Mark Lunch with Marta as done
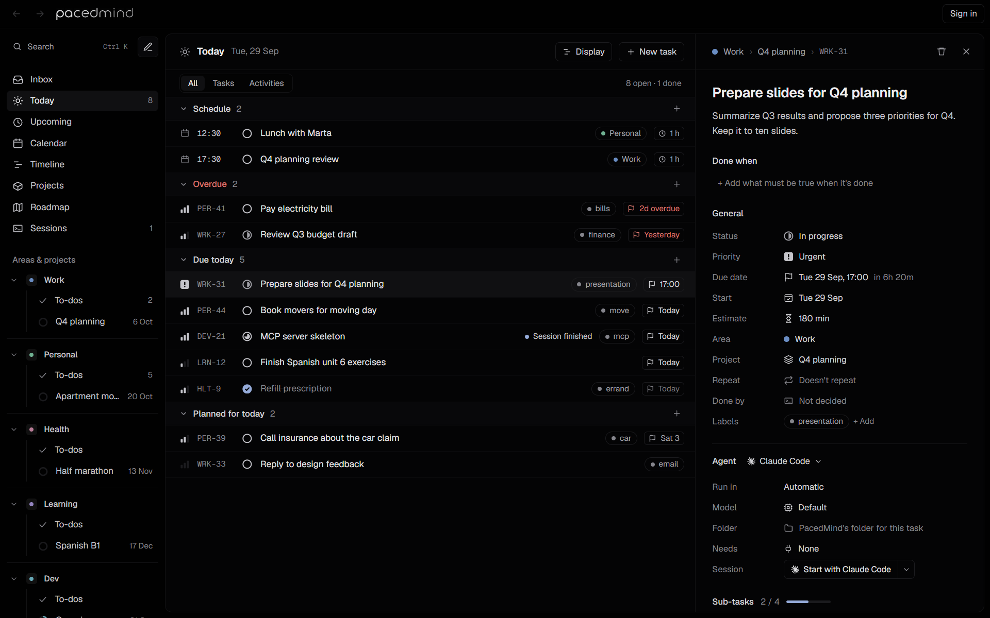Image resolution: width=990 pixels, height=618 pixels. pos(247,133)
